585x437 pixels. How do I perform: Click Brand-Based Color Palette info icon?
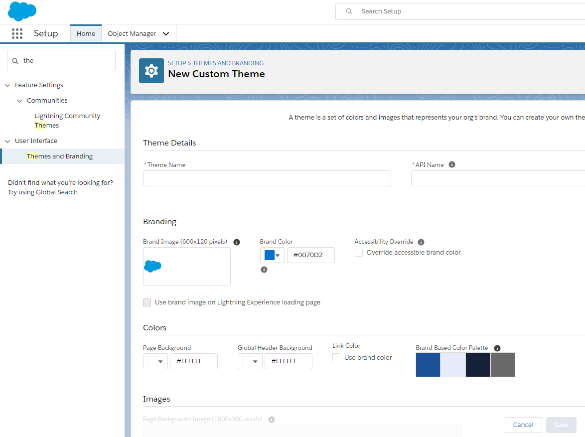point(497,348)
